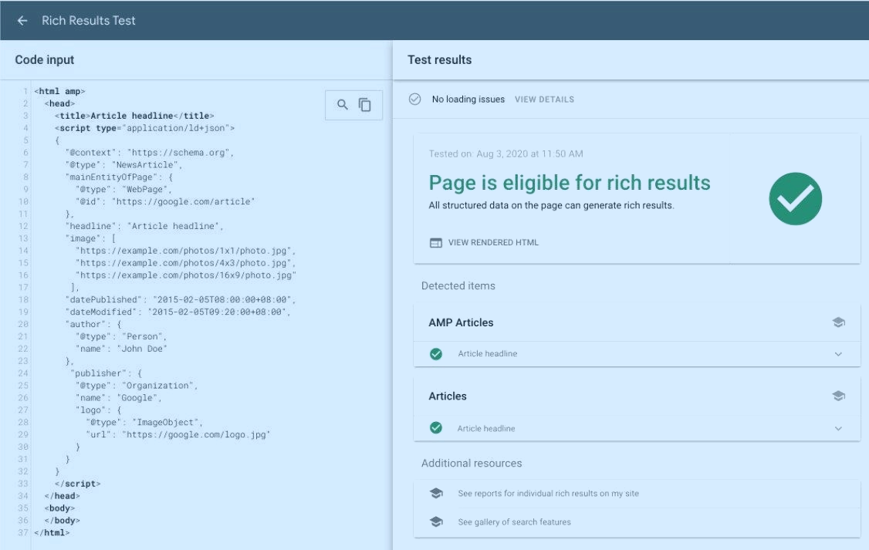The width and height of the screenshot is (869, 550).
Task: Click the closing html tag line
Action: tap(52, 533)
